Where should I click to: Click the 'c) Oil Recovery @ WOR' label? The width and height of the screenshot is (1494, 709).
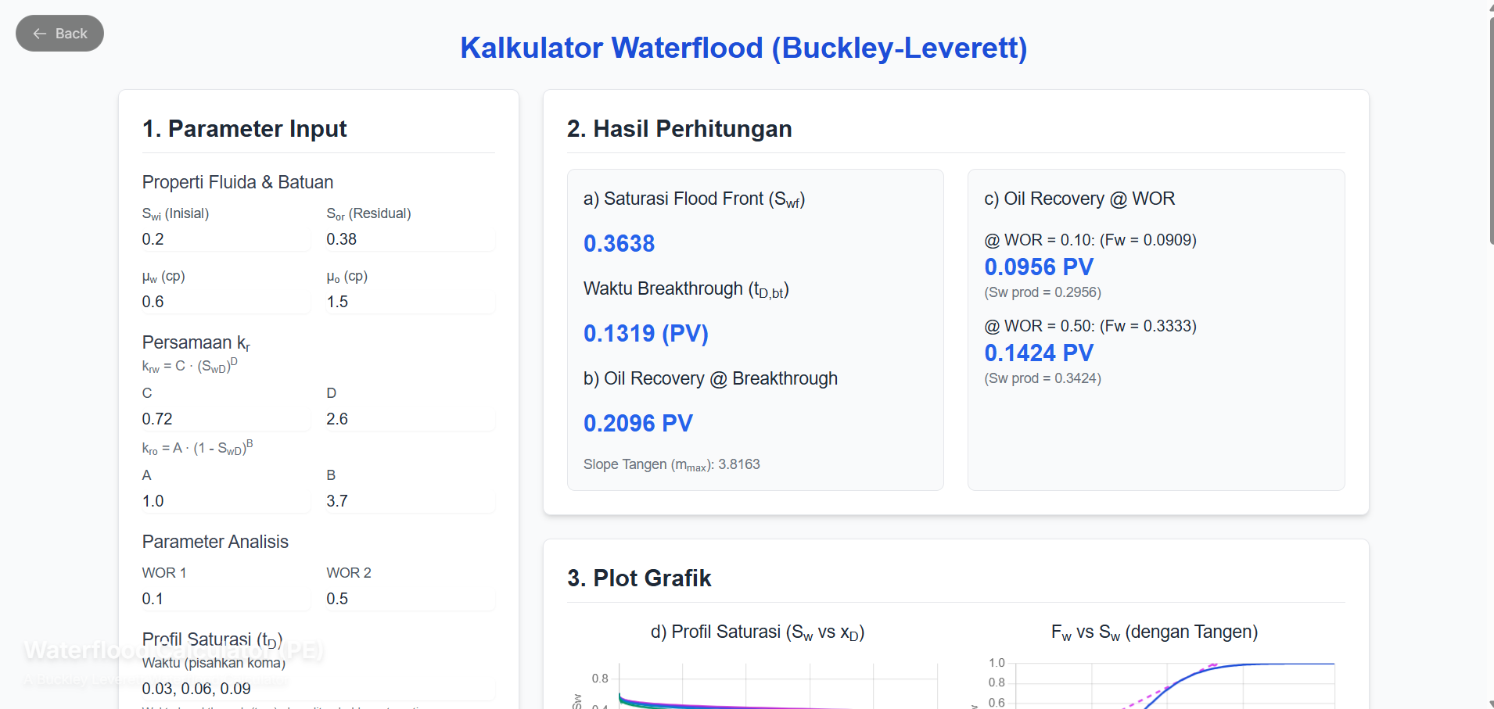pos(1079,199)
